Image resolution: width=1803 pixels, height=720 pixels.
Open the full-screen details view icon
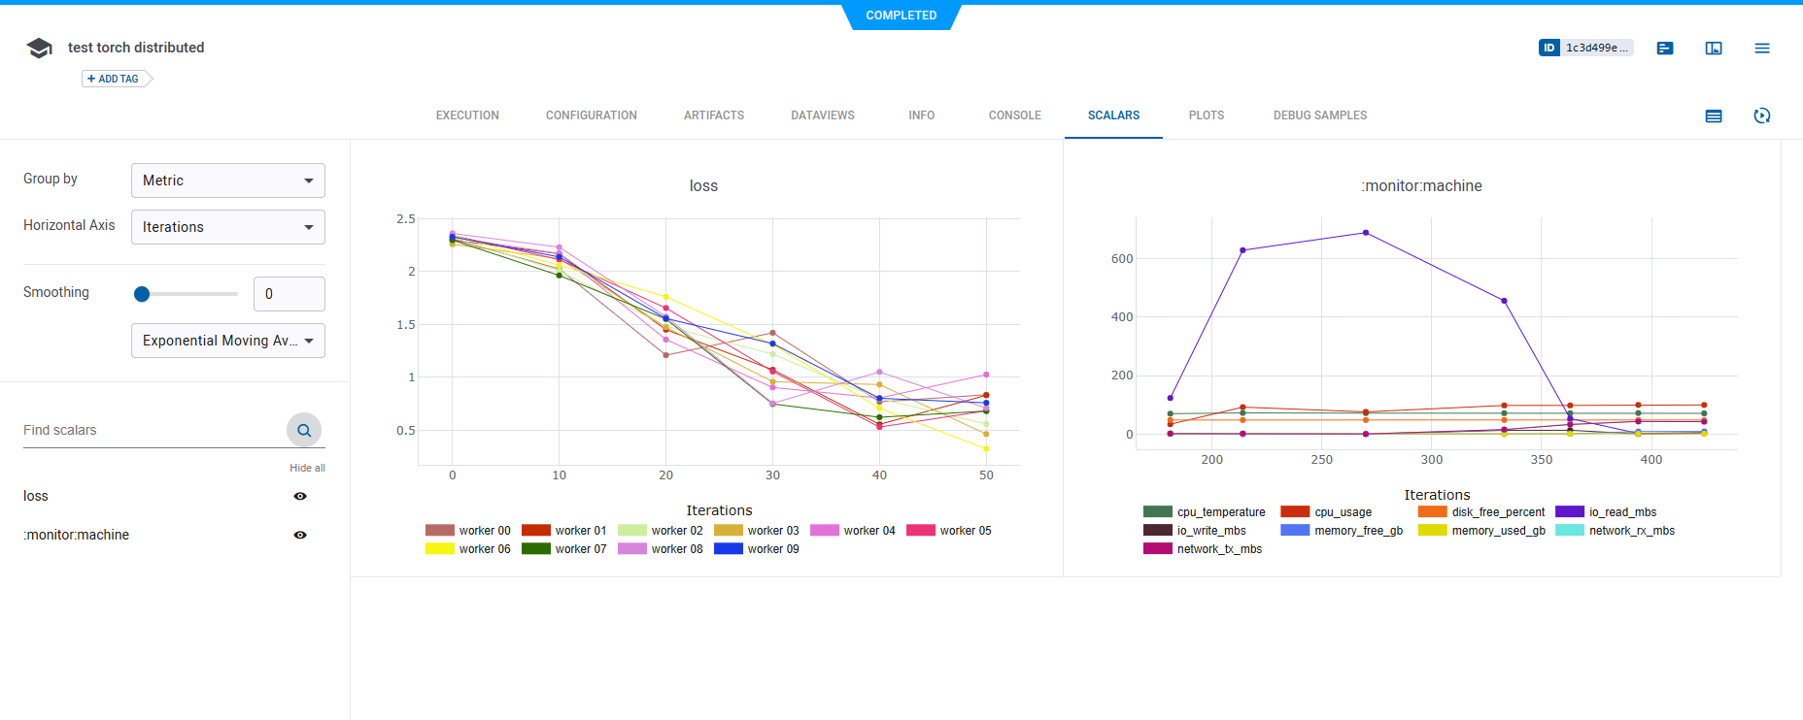[x=1714, y=48]
